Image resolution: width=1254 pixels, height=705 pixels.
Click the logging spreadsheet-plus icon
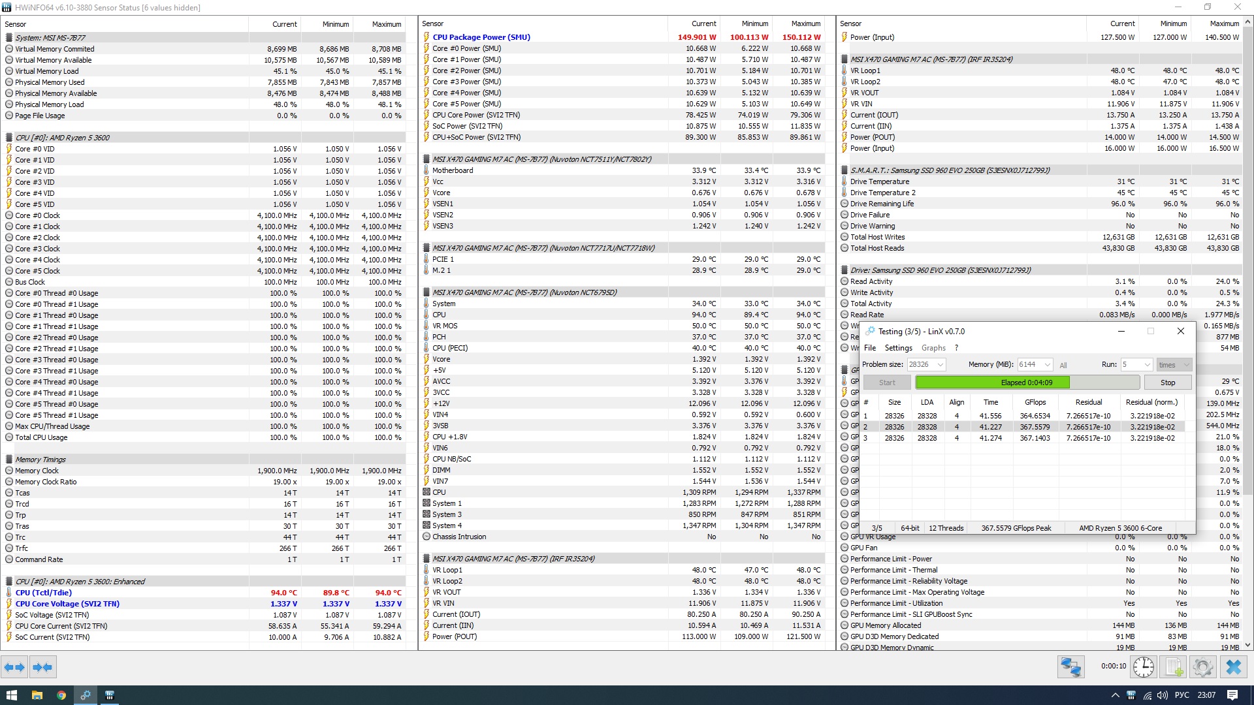coord(1174,667)
